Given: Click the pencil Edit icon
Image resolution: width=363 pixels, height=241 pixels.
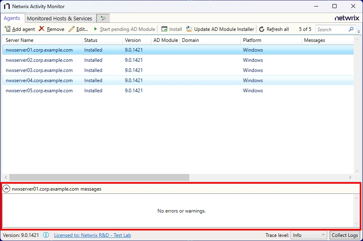Looking at the screenshot, I should (72, 29).
